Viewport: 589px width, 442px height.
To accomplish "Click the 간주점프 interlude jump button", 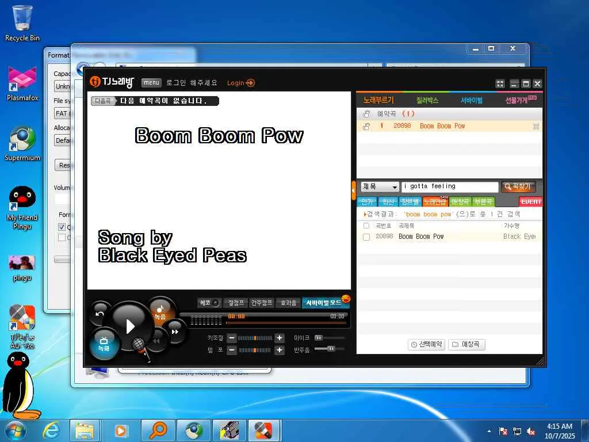I will tap(262, 303).
